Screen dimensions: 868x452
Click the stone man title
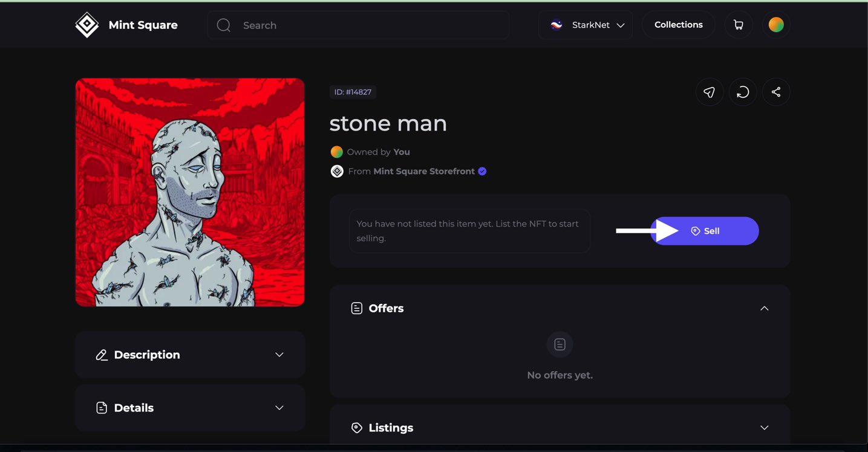pyautogui.click(x=388, y=123)
